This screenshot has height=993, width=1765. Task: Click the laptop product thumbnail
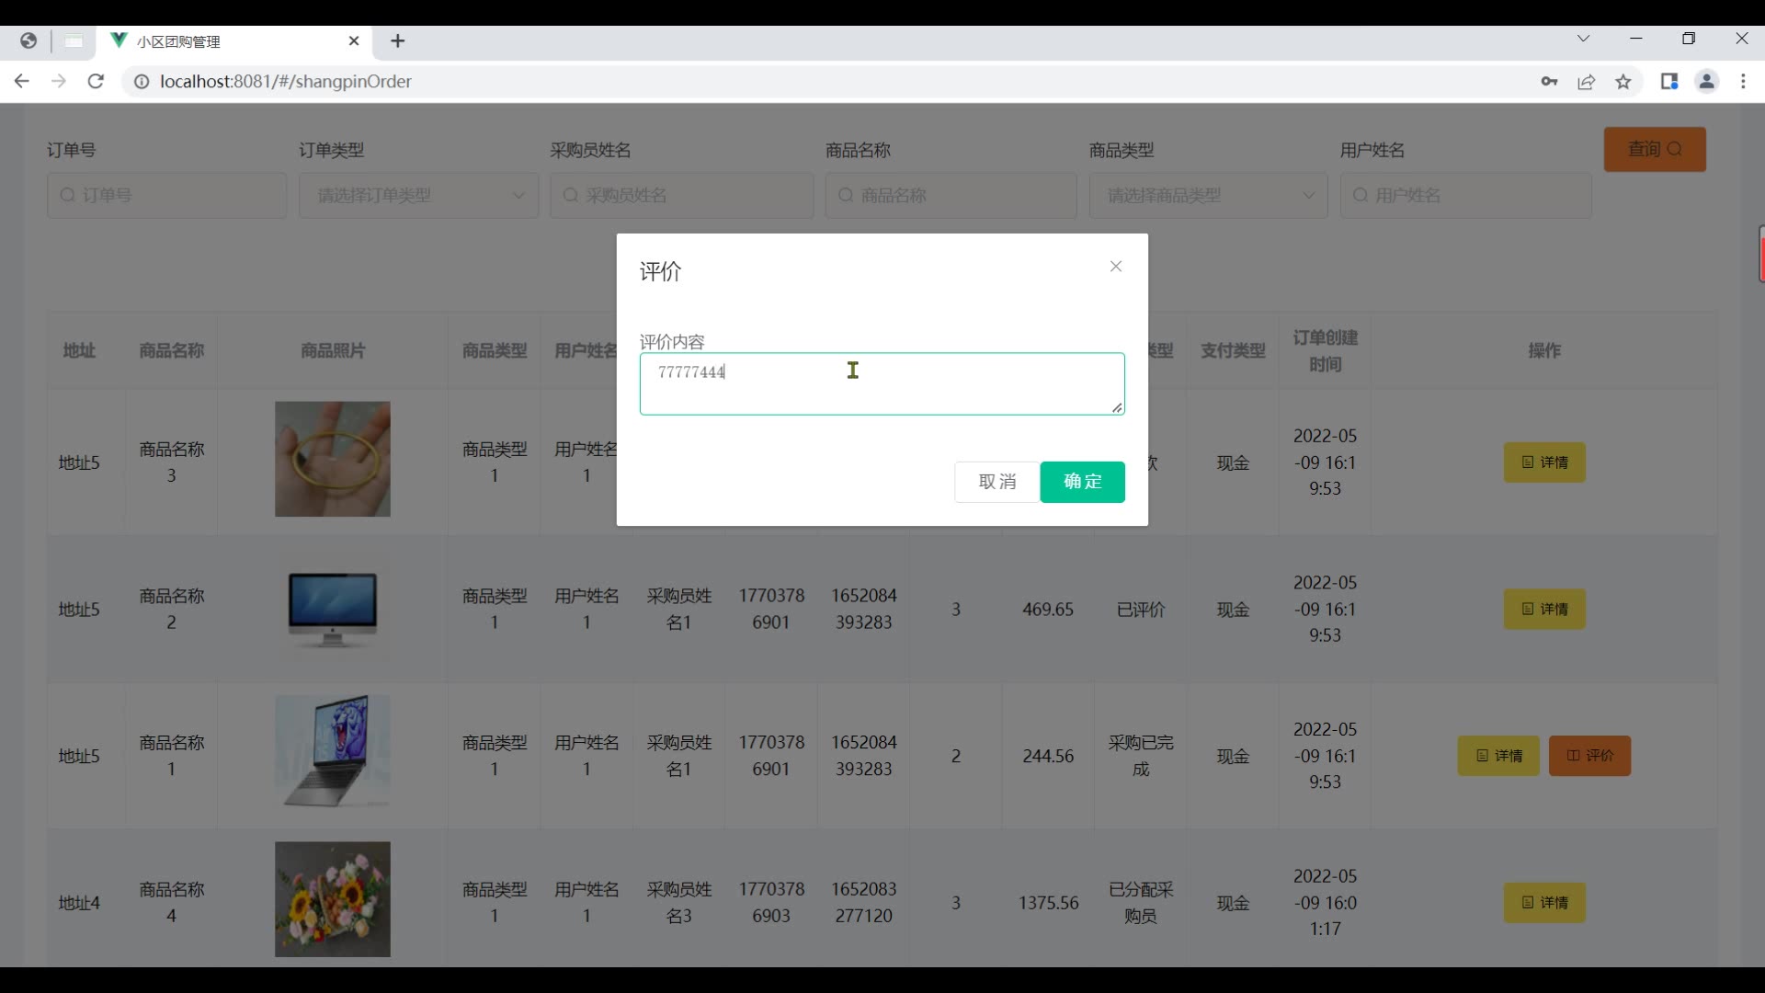point(332,752)
